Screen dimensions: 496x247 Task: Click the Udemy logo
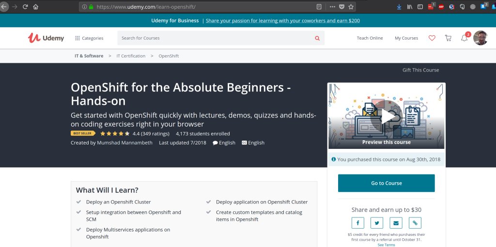pos(46,38)
